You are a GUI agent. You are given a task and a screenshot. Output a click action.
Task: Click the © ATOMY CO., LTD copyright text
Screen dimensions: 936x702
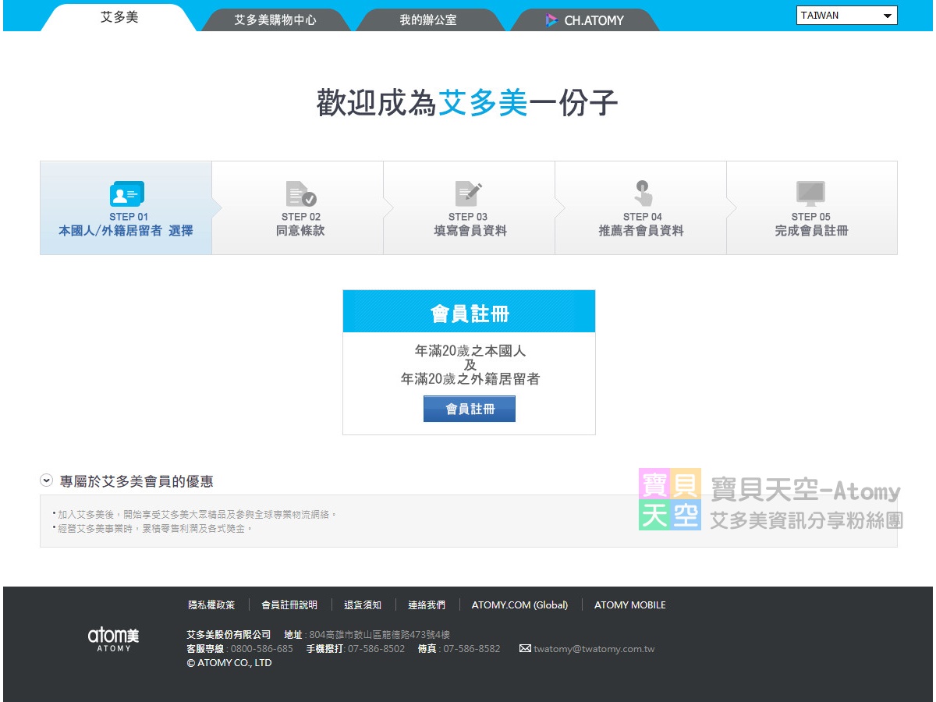229,663
